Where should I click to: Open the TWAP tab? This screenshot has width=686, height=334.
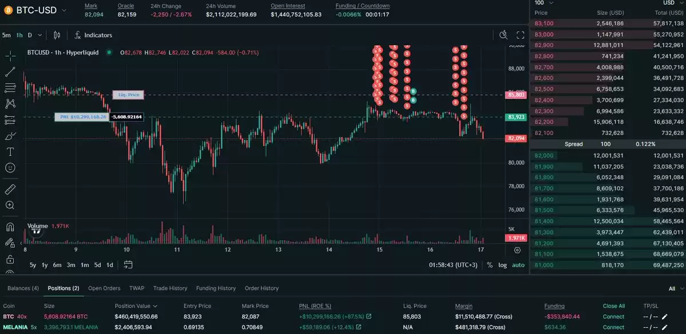click(137, 288)
